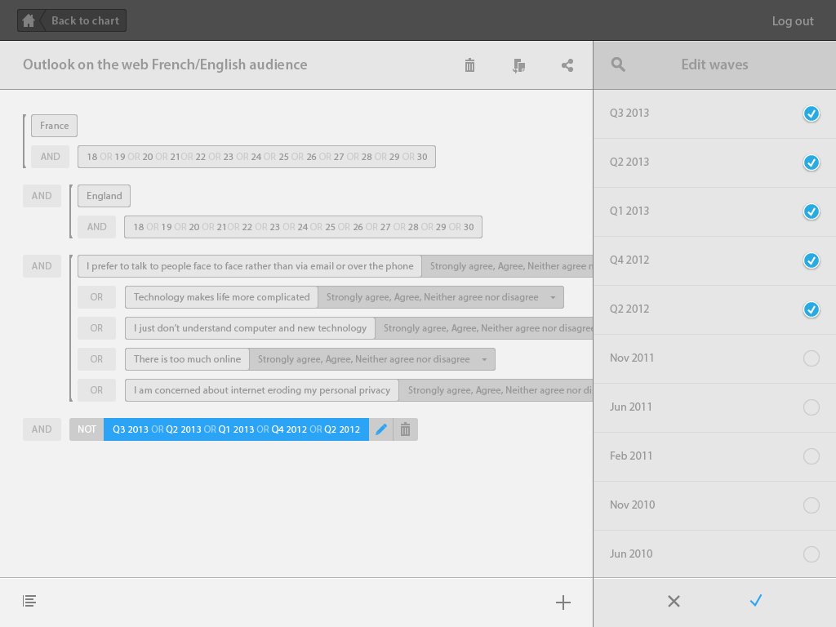This screenshot has height=627, width=836.
Task: Open answers for I prefer to talk face to face
Action: [x=507, y=266]
